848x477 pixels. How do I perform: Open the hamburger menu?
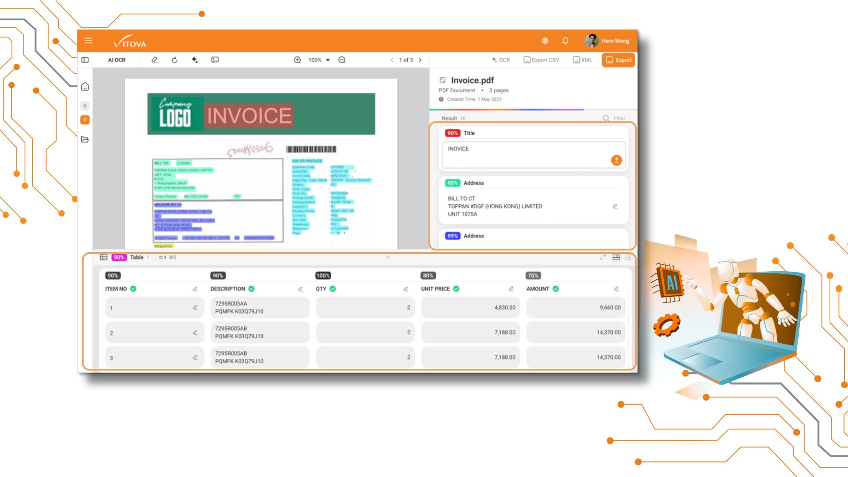click(88, 41)
